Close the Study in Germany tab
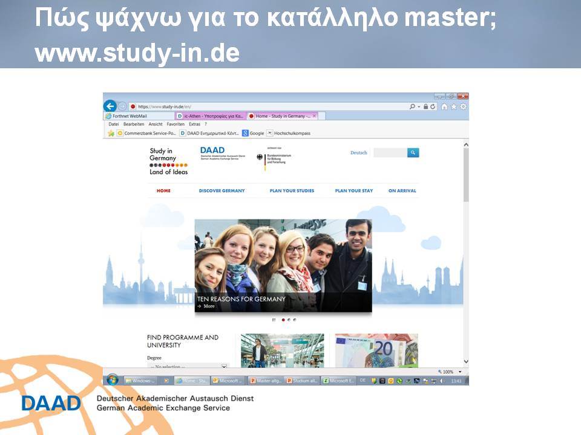The height and width of the screenshot is (435, 581). (315, 116)
